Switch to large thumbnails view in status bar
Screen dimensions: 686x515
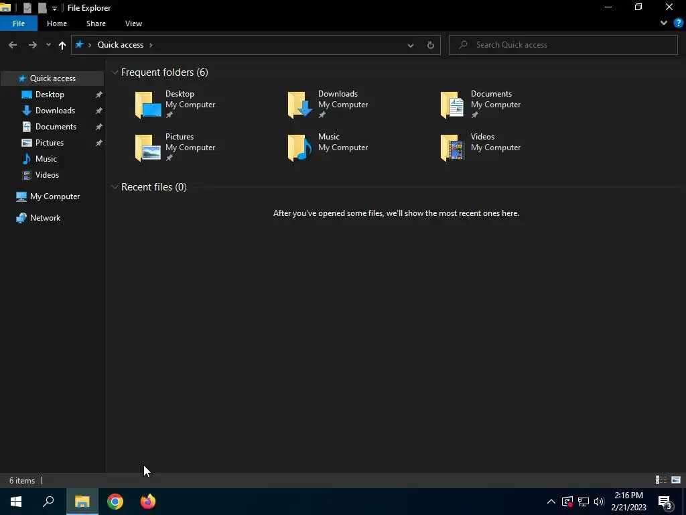tap(676, 480)
